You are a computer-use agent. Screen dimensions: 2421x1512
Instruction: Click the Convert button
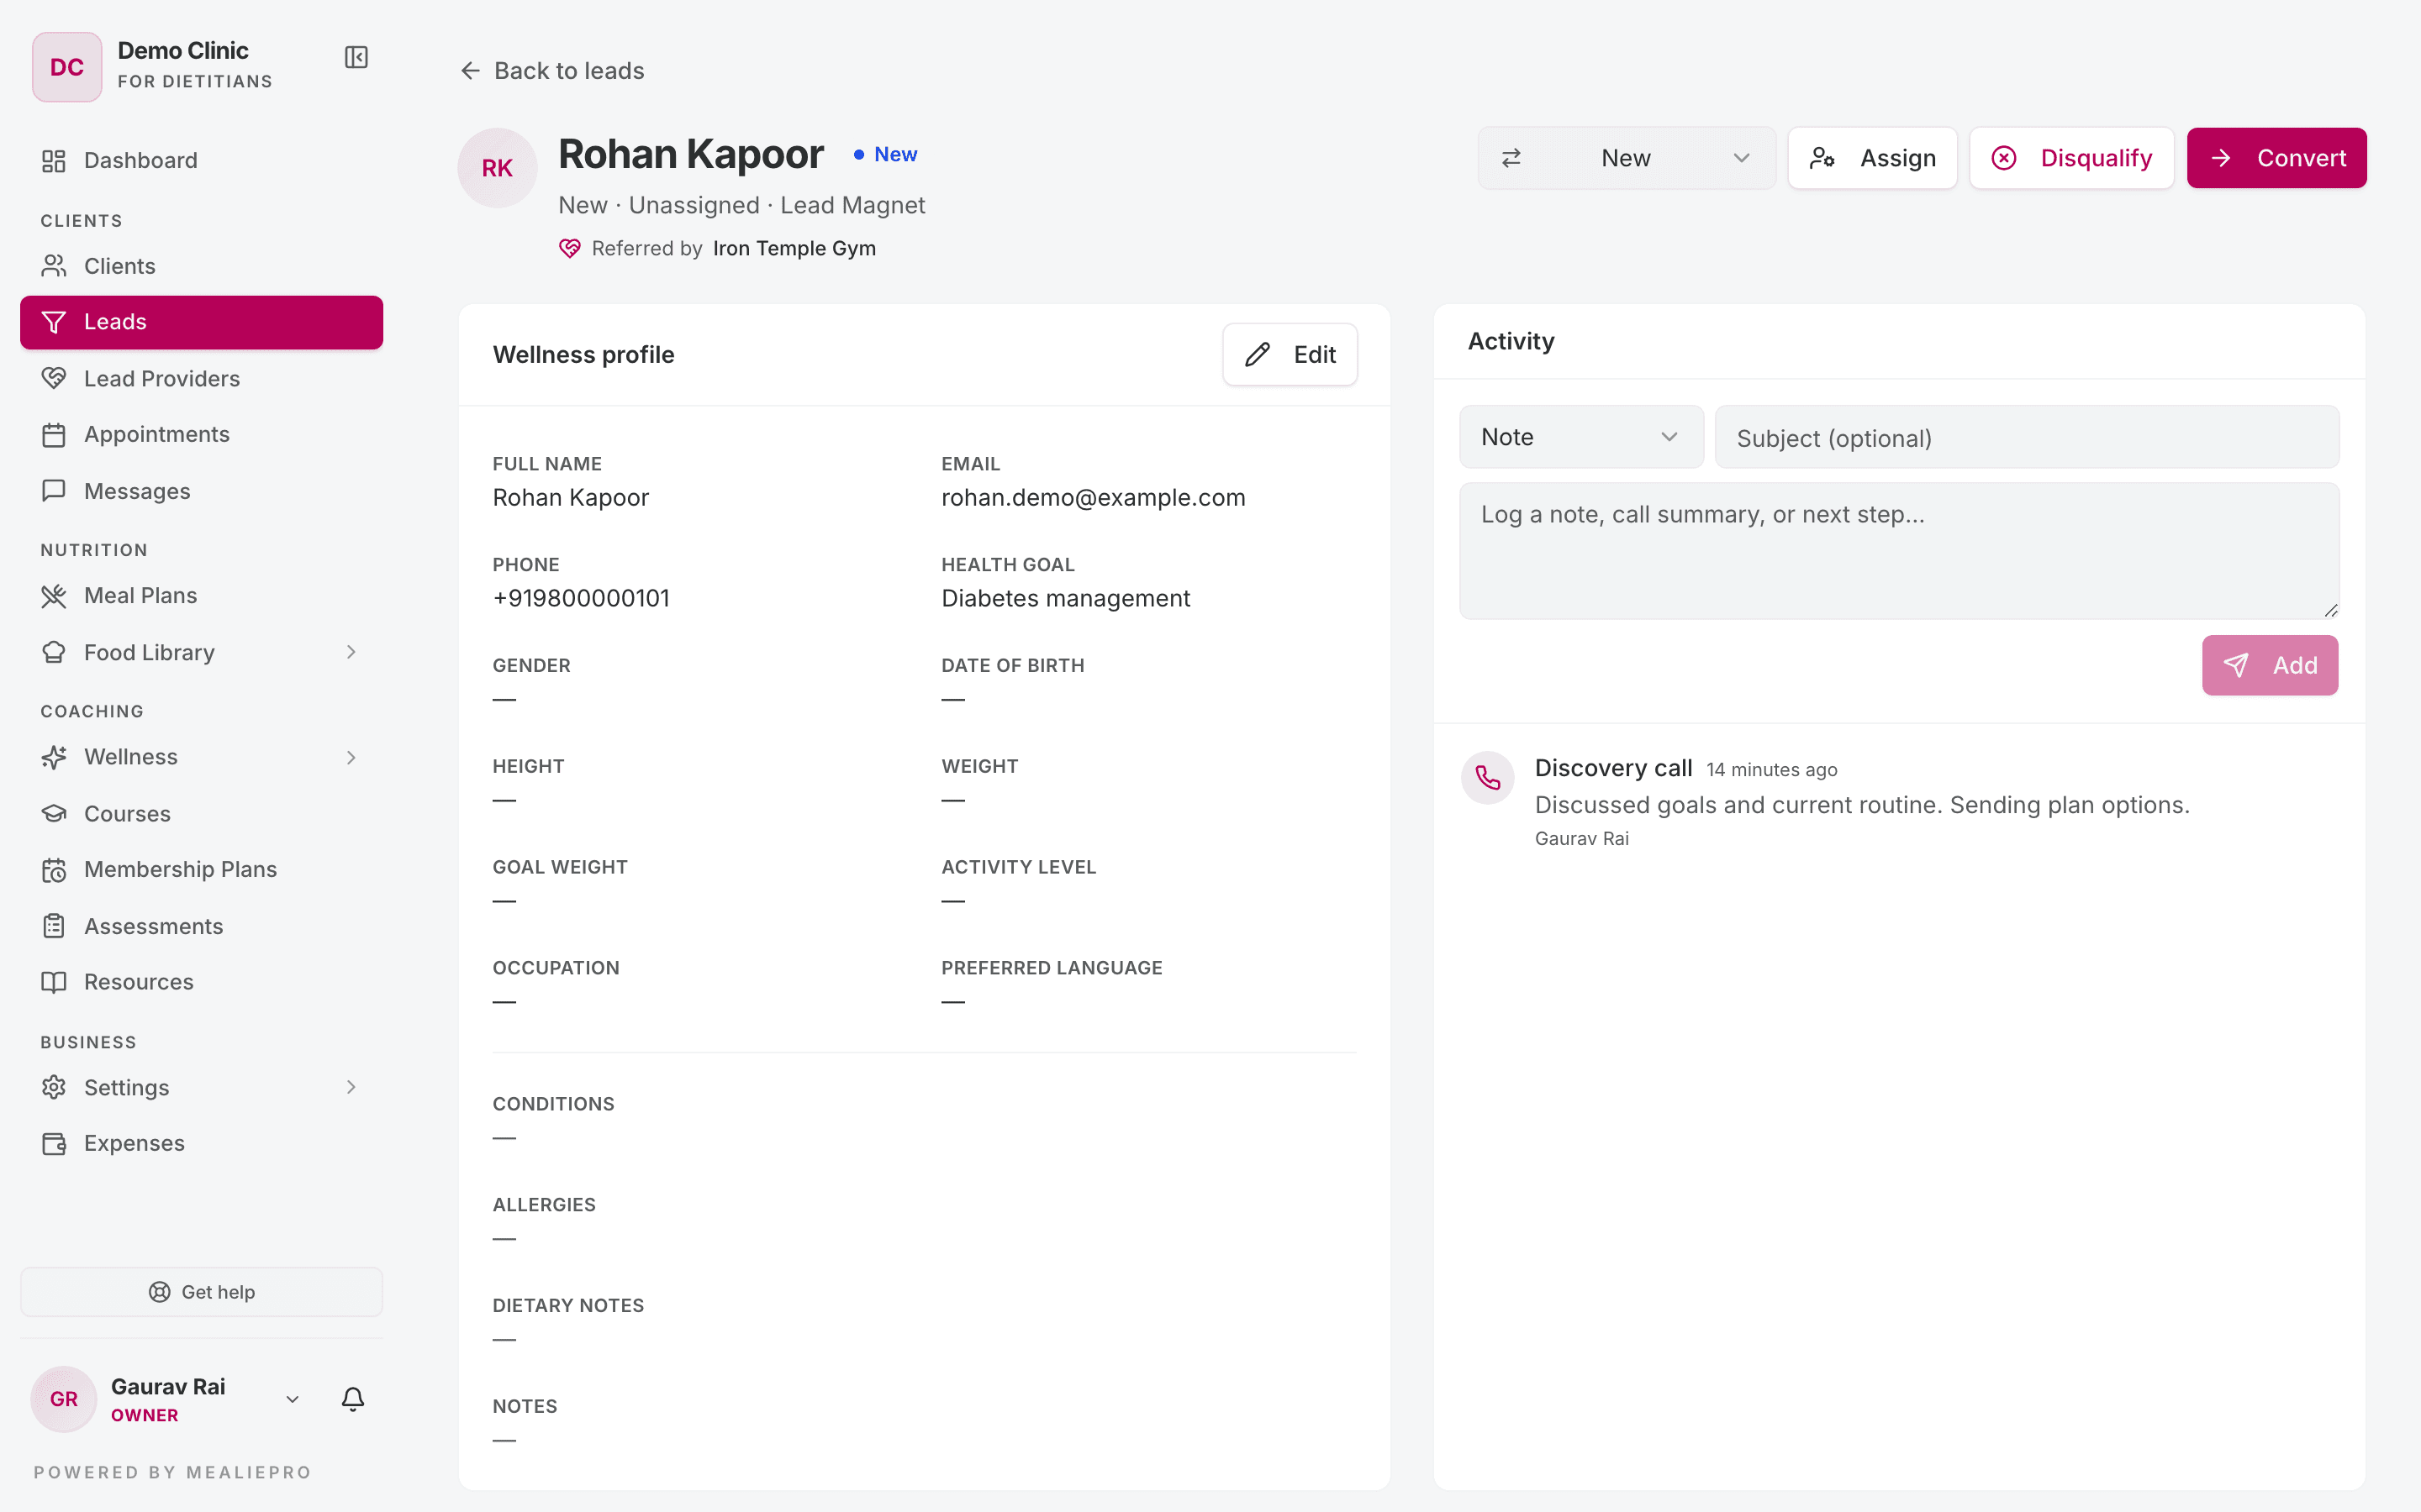click(x=2276, y=158)
